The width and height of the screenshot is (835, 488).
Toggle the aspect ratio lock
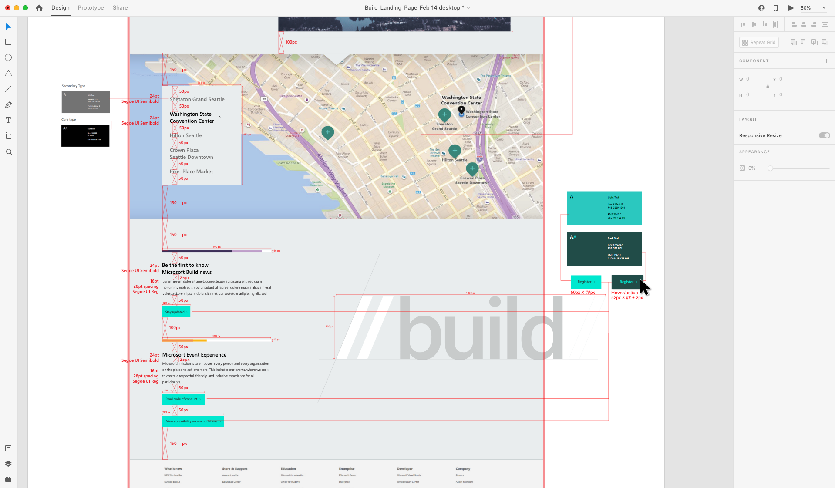tap(768, 87)
